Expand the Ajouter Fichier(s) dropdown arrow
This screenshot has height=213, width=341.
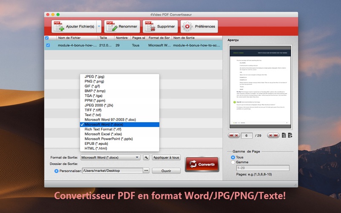point(99,26)
